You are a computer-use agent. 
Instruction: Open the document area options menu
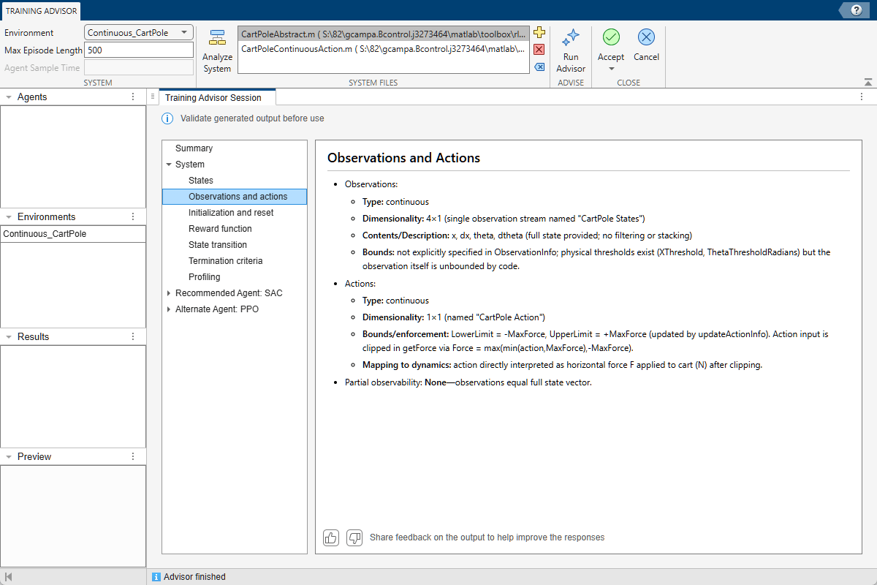coord(863,97)
